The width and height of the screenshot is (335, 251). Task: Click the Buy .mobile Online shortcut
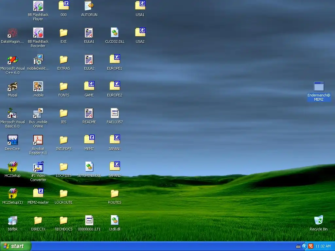click(38, 113)
